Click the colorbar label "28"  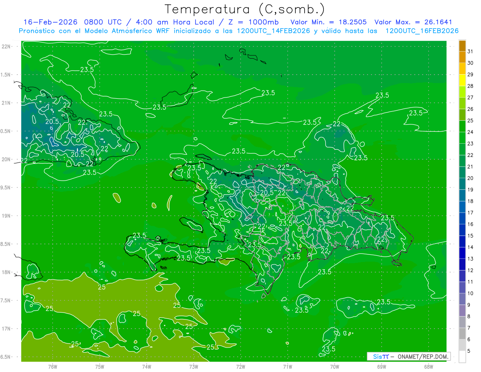tap(471, 86)
